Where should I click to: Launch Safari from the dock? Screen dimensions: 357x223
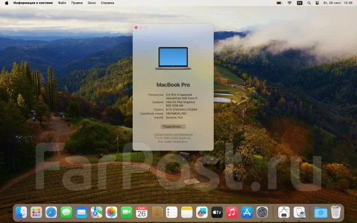[x=51, y=212]
